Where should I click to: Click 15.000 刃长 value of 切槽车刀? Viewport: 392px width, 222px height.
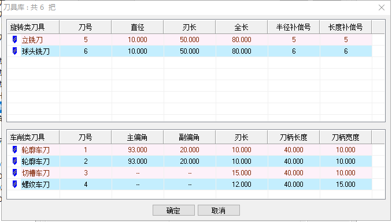click(x=242, y=173)
